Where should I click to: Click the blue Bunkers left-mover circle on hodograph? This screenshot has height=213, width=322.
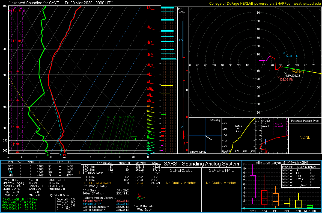pos(284,53)
